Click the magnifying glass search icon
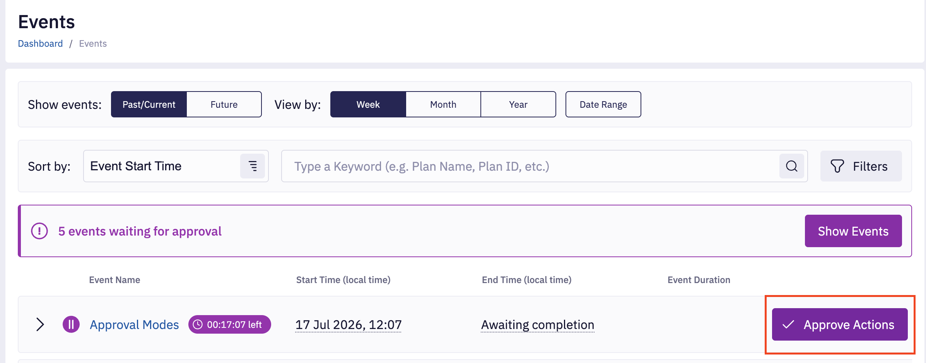The image size is (926, 363). 791,166
